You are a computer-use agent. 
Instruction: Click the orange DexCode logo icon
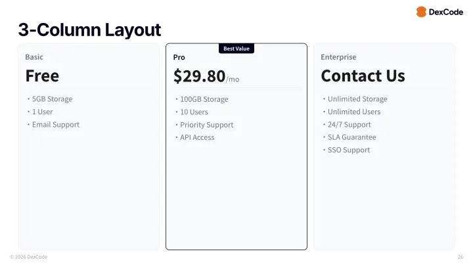pos(421,12)
